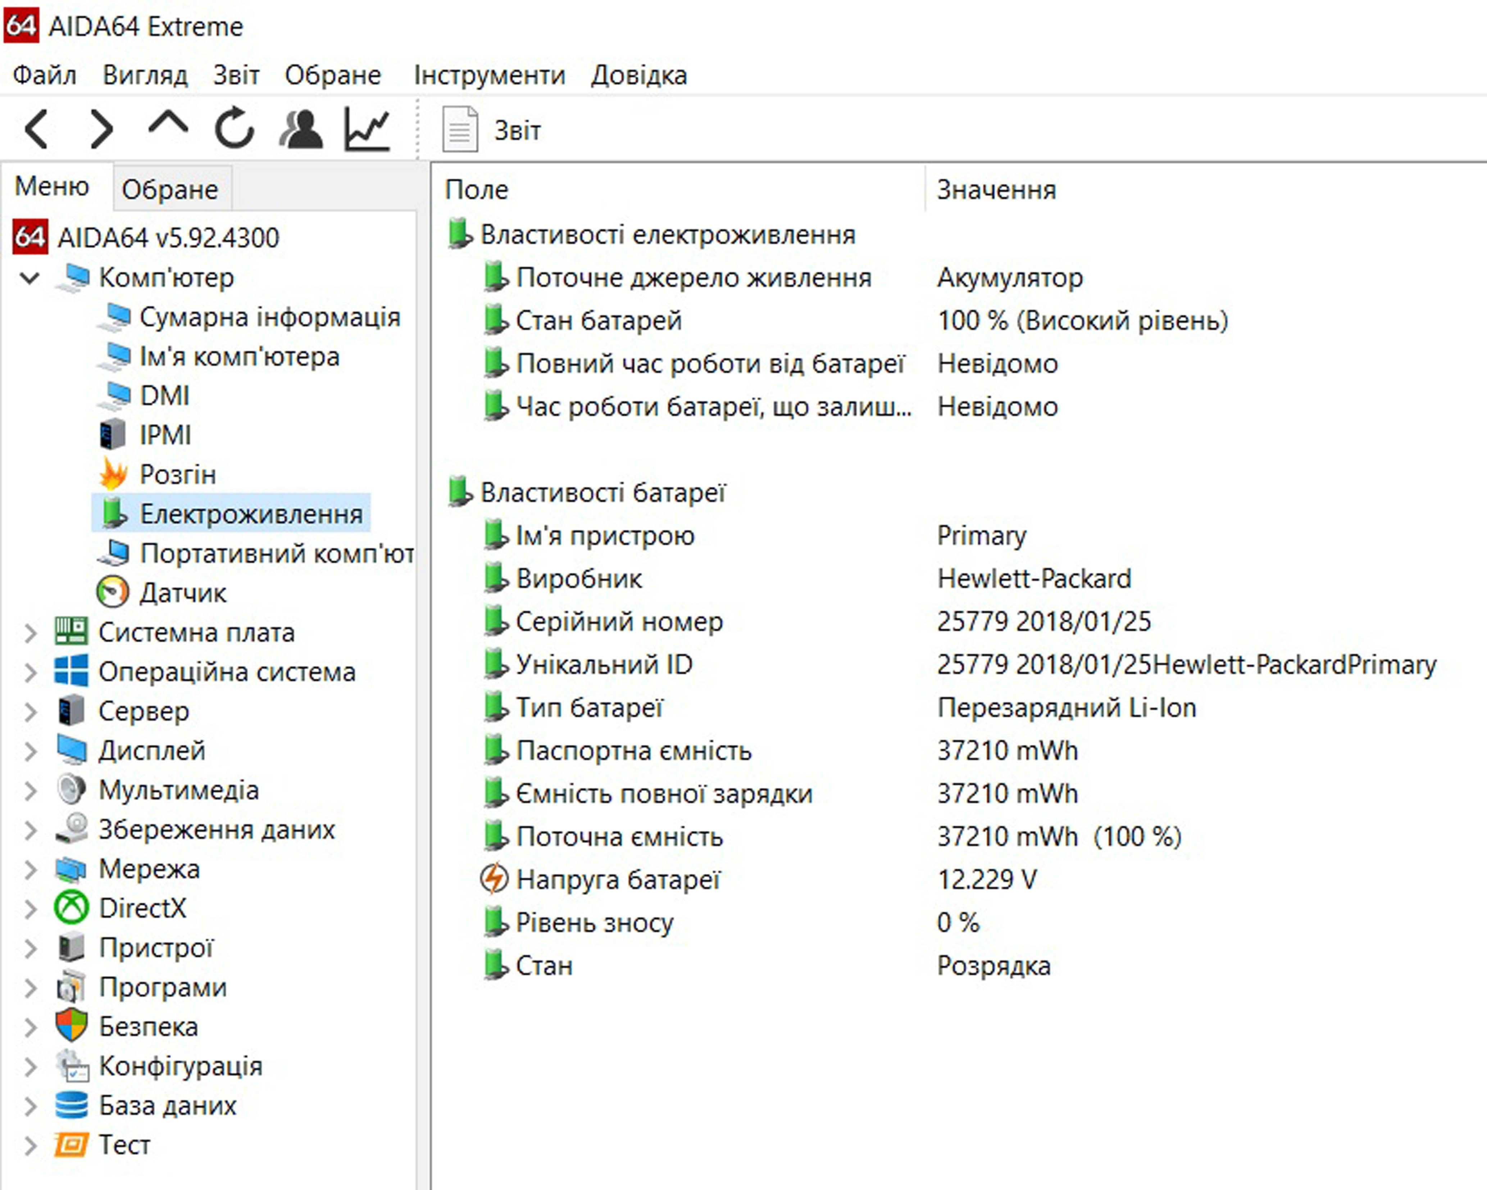
Task: Expand the Тест node
Action: [x=29, y=1145]
